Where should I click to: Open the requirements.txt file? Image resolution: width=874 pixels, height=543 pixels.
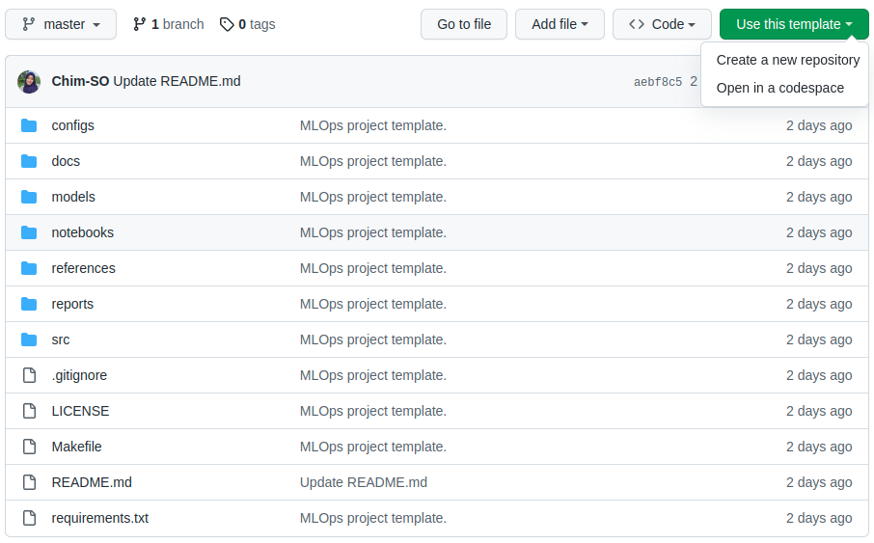[x=100, y=518]
